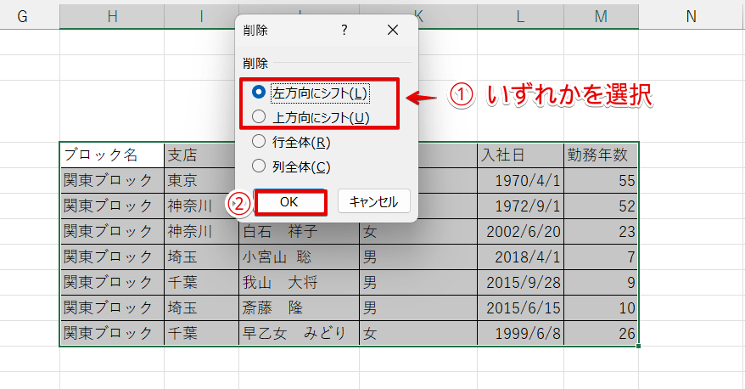Select the cell 早乙女 みどり

299,333
